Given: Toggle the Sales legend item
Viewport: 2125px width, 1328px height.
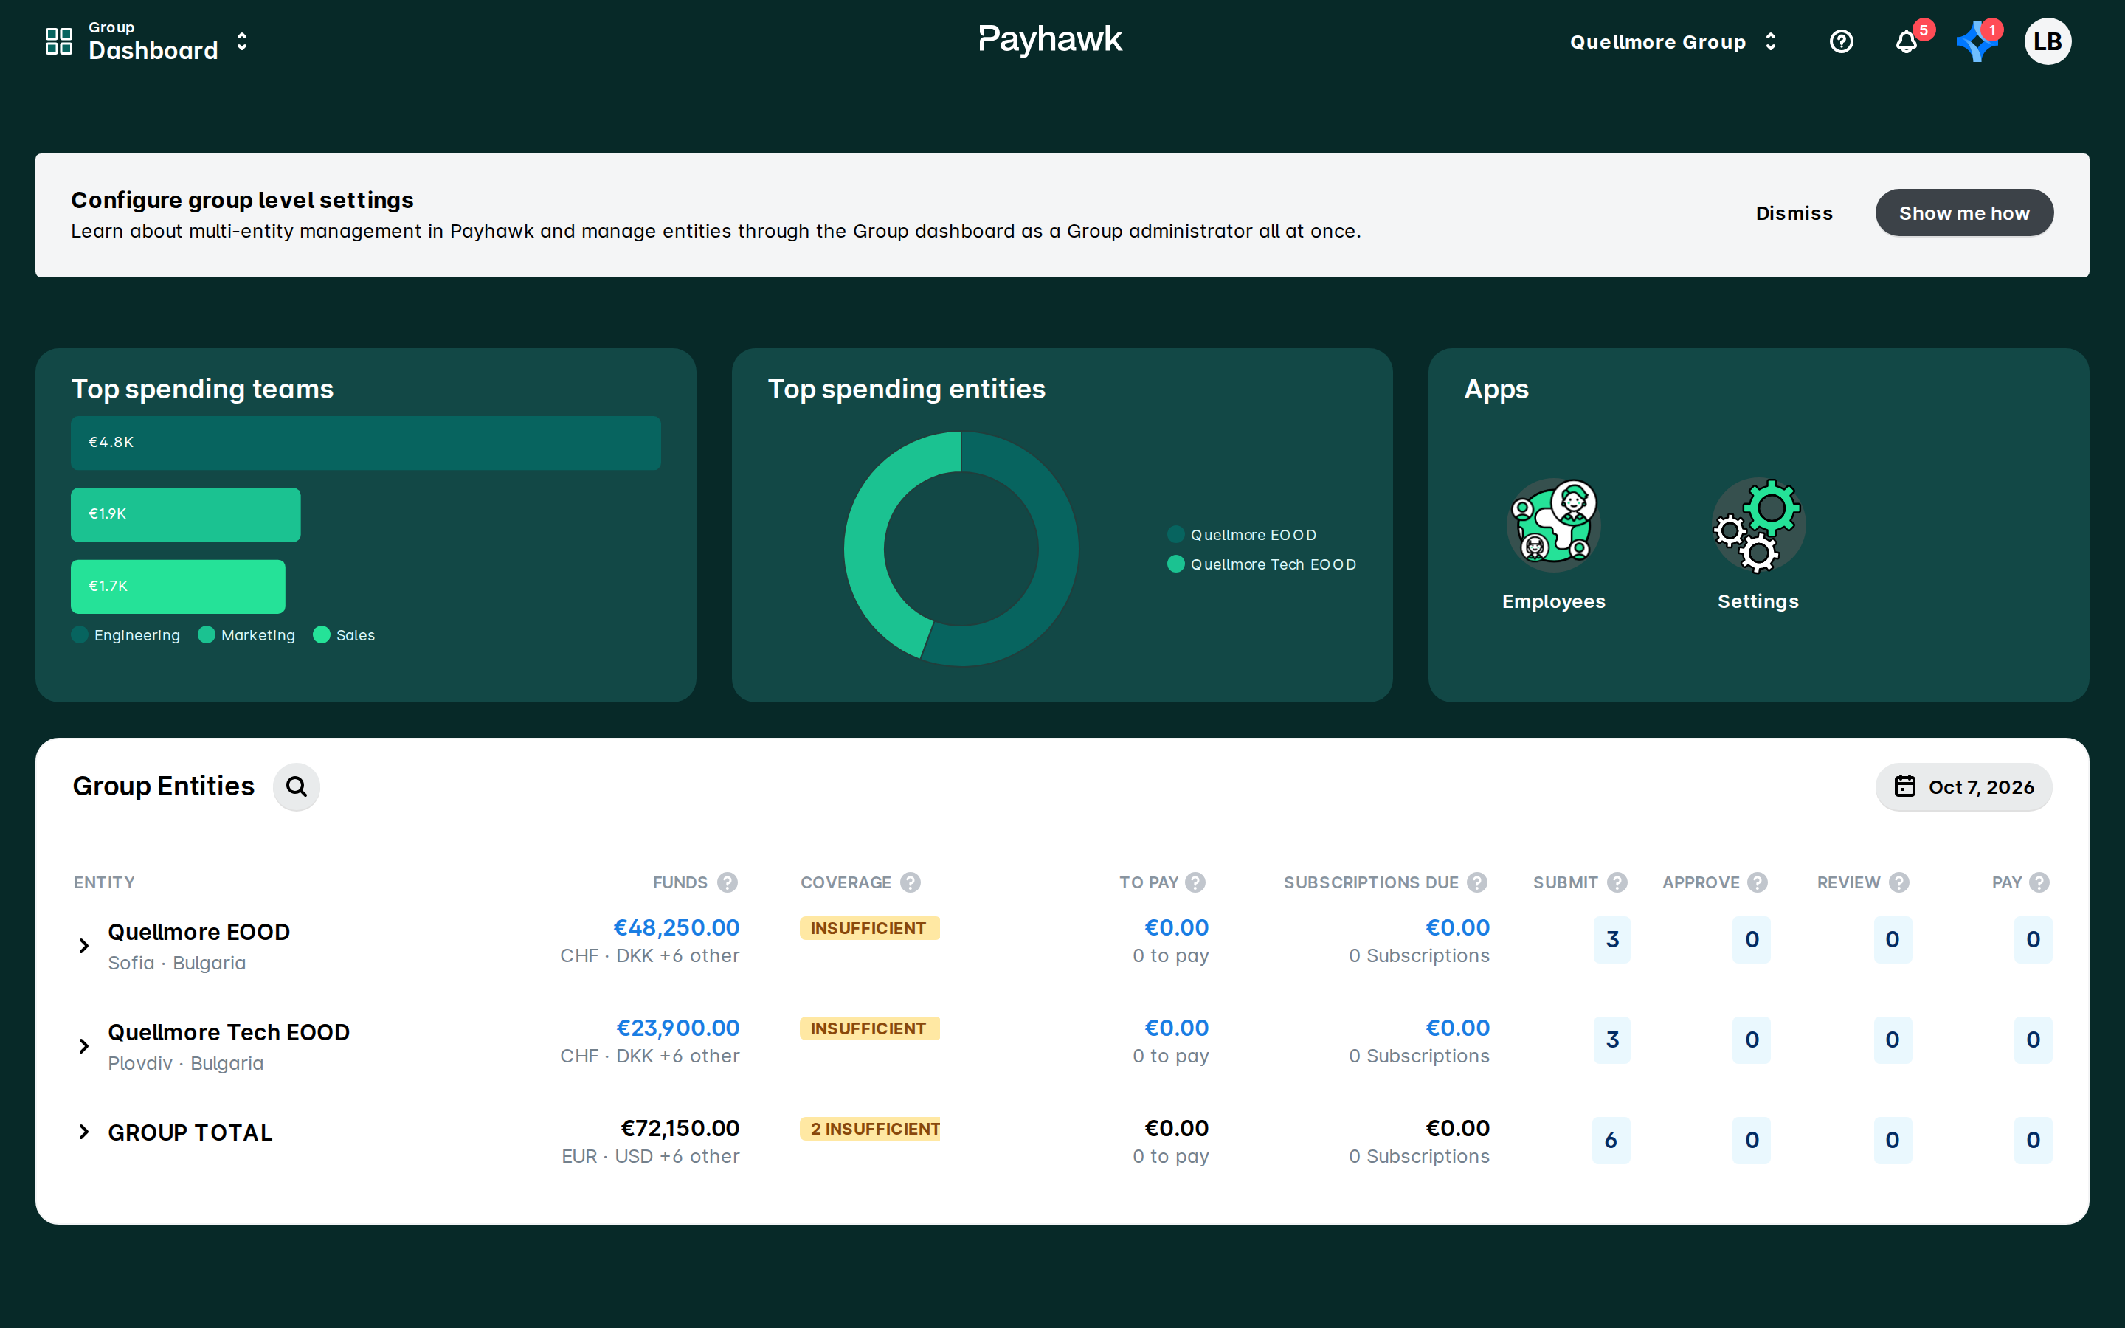Looking at the screenshot, I should click(x=345, y=635).
